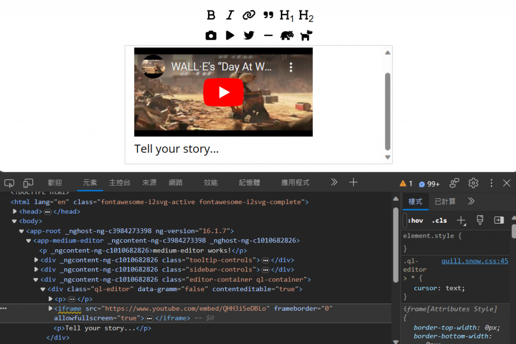Open DevTools settings gear
The height and width of the screenshot is (344, 516).
pyautogui.click(x=473, y=183)
